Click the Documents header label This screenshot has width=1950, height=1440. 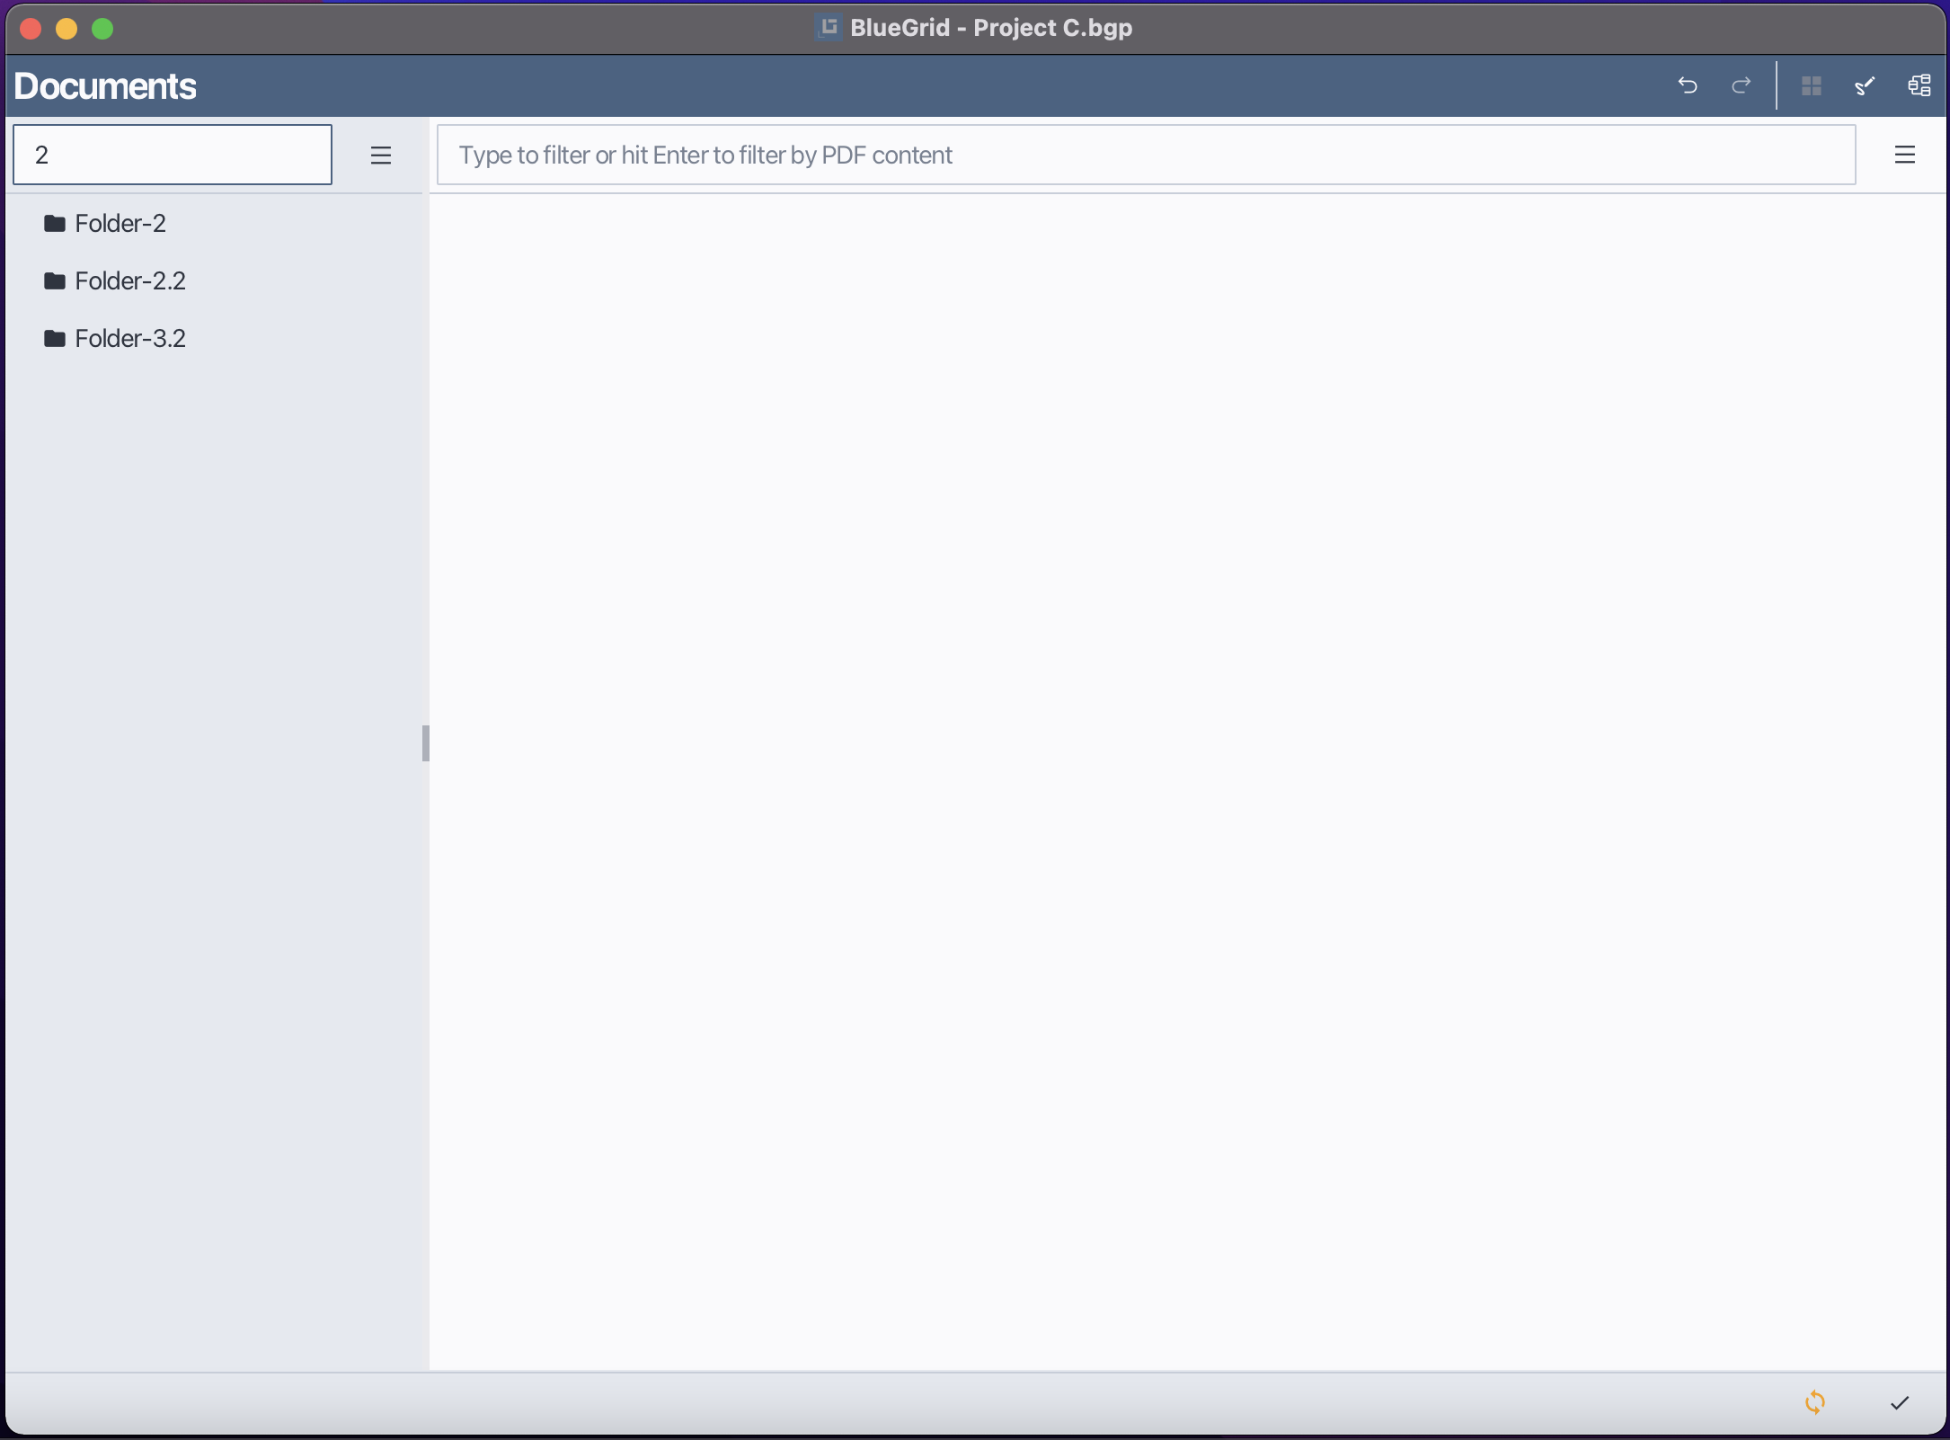105,85
